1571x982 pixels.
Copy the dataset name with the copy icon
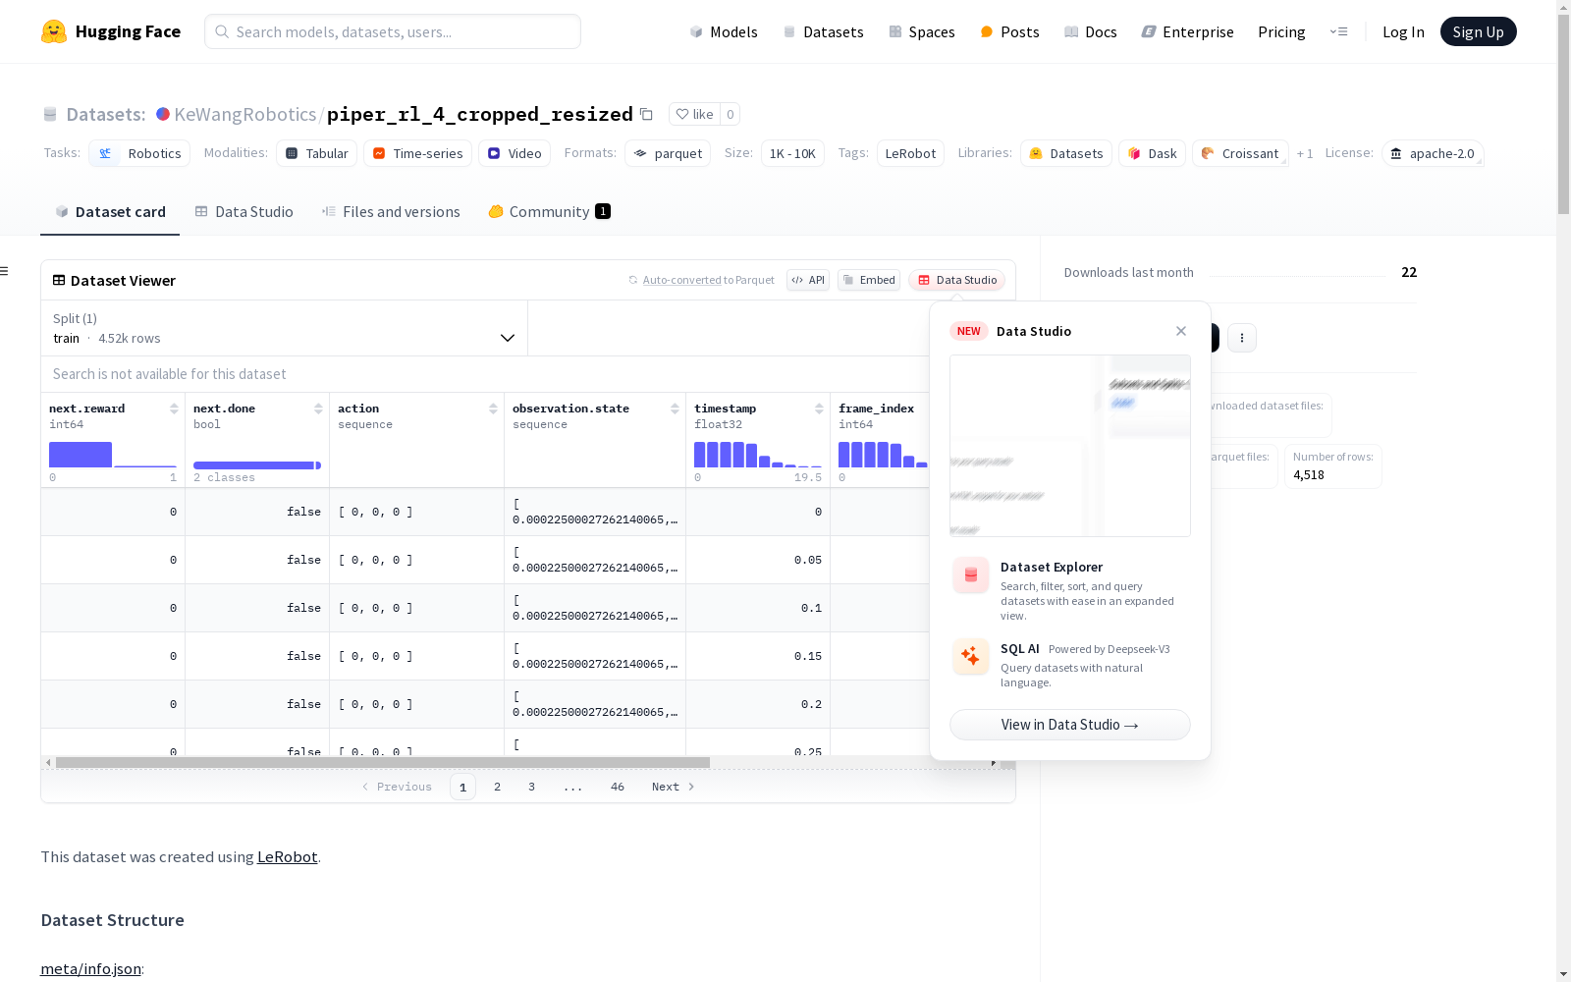[x=646, y=114]
